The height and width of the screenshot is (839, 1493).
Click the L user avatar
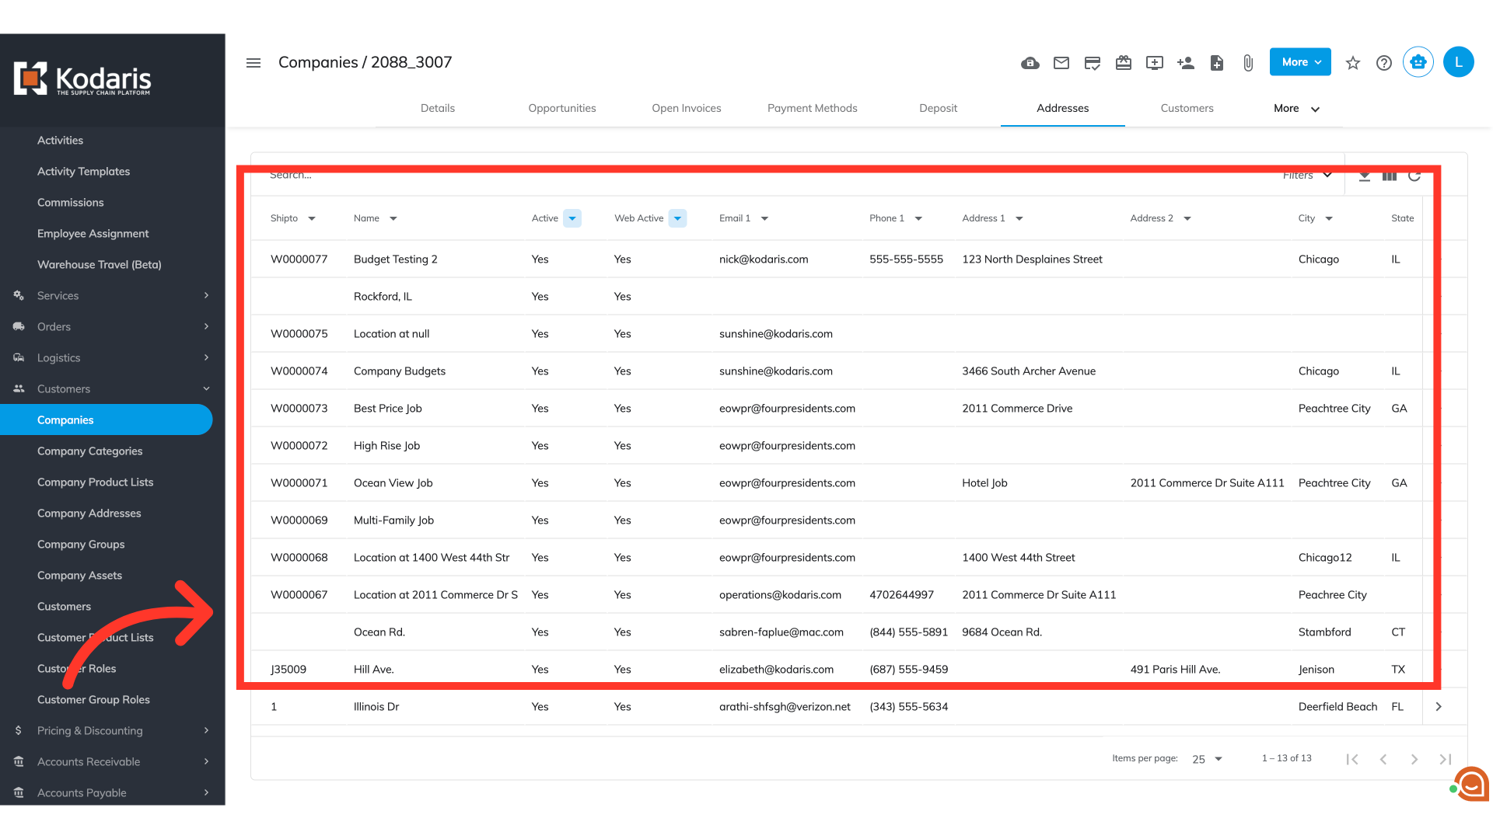pos(1459,62)
